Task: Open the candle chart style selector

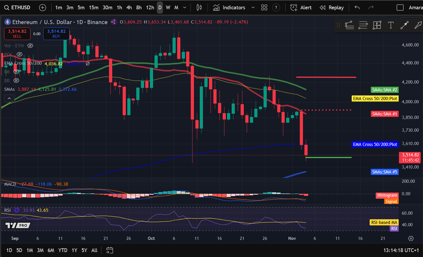Action: tap(199, 7)
